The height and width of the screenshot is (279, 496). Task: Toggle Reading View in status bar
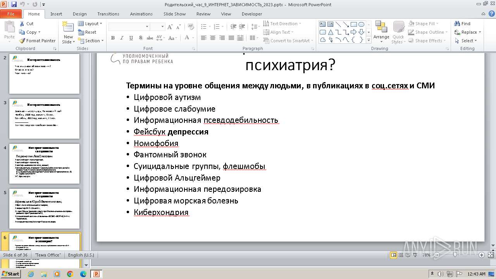click(408, 255)
